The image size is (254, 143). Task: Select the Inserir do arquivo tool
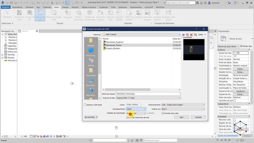pos(129,15)
